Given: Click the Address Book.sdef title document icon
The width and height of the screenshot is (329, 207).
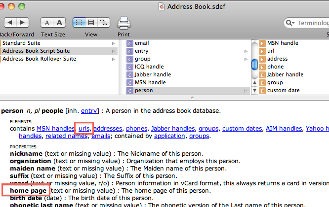Looking at the screenshot, I should pos(162,6).
